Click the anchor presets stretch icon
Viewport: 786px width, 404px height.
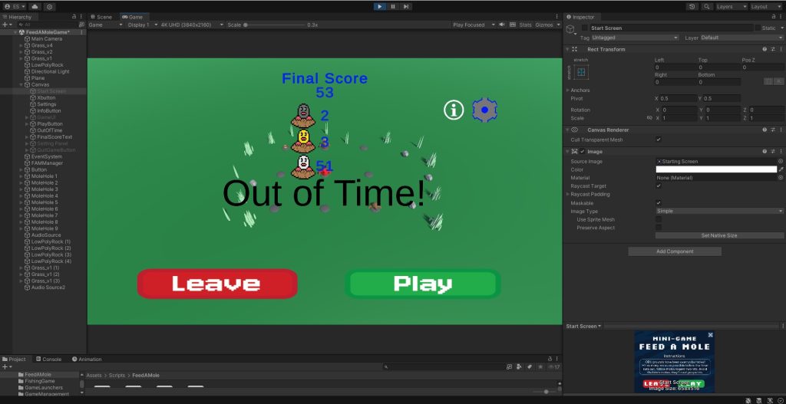581,73
